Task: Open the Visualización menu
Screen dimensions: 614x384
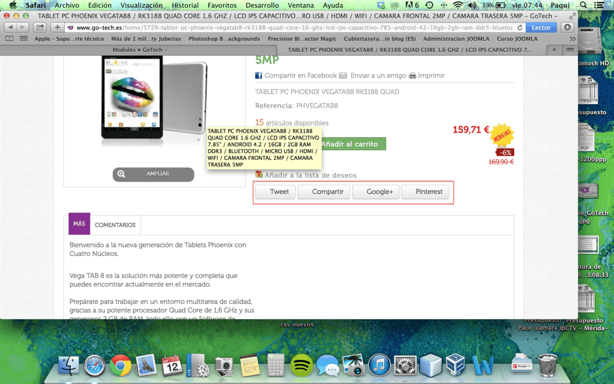Action: point(141,5)
